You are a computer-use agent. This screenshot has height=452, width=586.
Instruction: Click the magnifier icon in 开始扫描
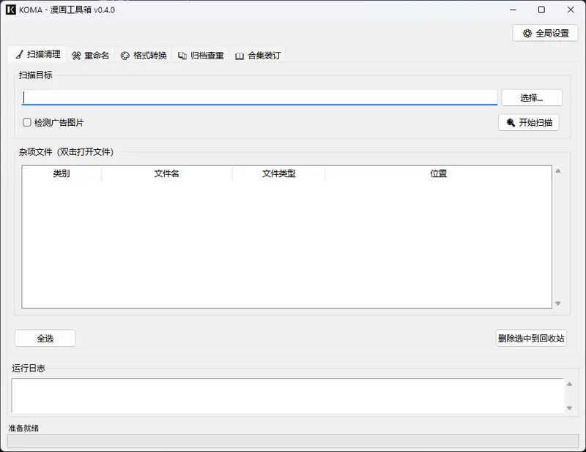point(511,123)
